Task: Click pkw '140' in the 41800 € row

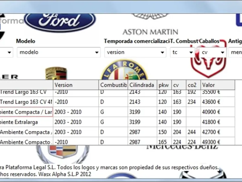Action: (164, 122)
